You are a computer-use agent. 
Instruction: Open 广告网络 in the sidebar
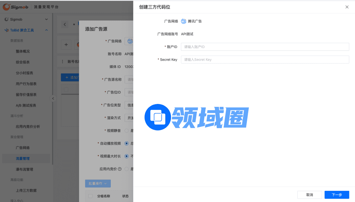pos(23,148)
